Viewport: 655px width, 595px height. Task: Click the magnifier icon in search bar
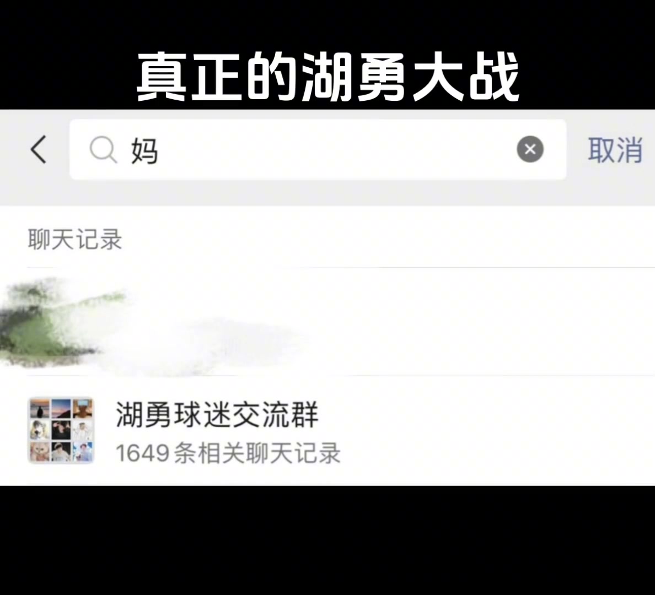tap(103, 149)
